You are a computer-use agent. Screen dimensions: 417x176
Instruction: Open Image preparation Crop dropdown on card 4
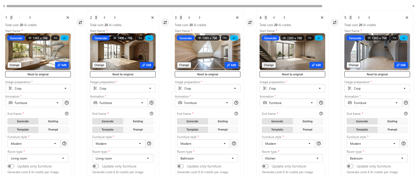pyautogui.click(x=292, y=88)
